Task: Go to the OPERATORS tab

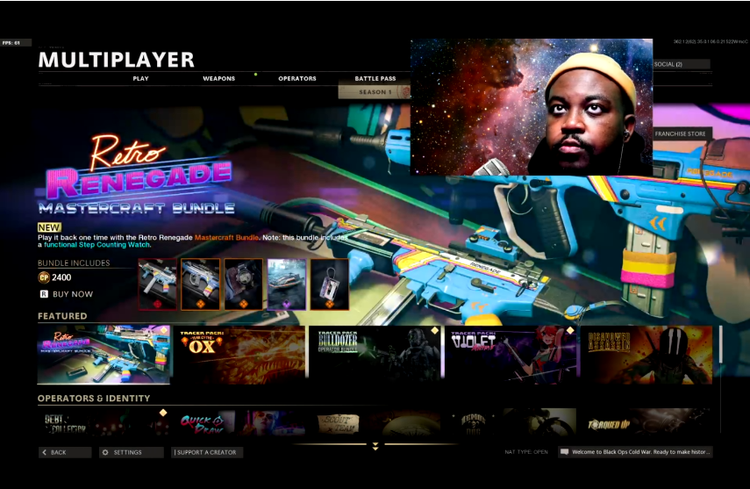Action: coord(297,78)
